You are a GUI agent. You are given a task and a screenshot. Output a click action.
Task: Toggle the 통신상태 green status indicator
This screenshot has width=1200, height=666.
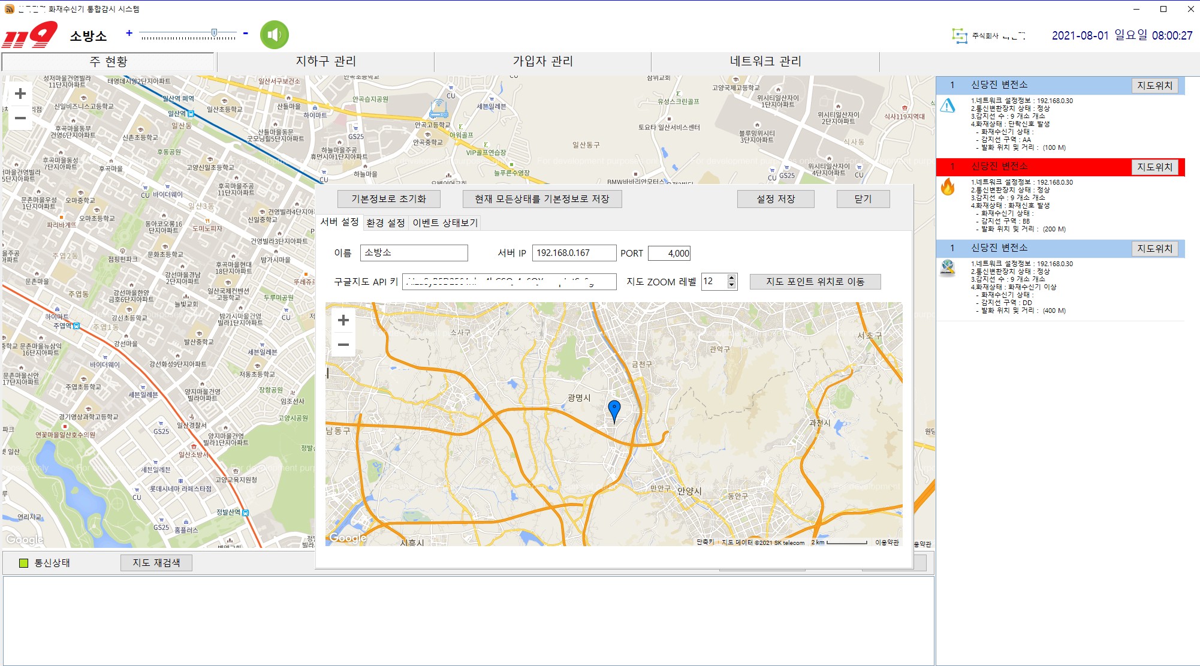click(x=24, y=563)
